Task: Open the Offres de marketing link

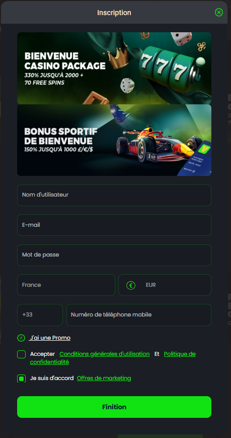Action: tap(104, 378)
